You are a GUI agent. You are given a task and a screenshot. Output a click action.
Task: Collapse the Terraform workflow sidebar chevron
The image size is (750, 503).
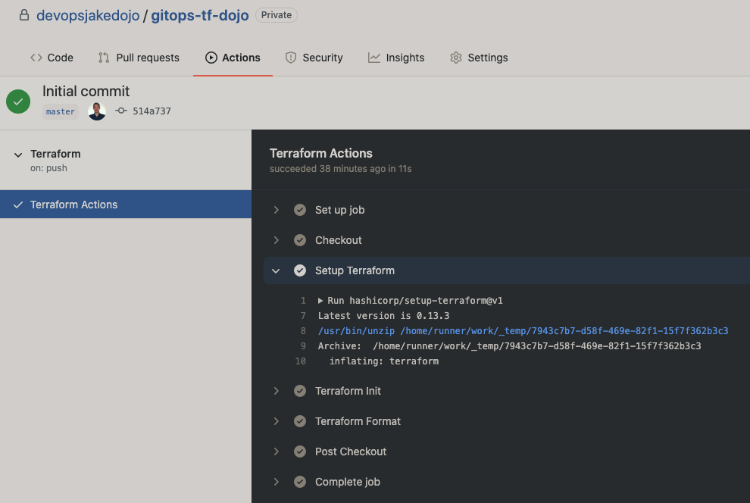coord(18,155)
